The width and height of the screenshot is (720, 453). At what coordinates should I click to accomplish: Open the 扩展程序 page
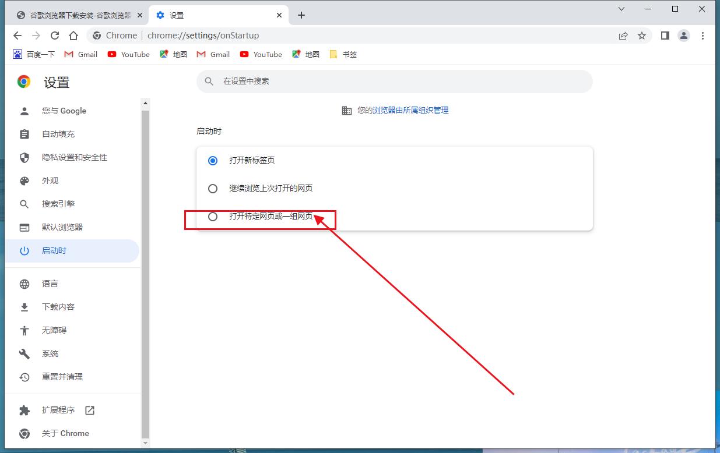coord(57,410)
